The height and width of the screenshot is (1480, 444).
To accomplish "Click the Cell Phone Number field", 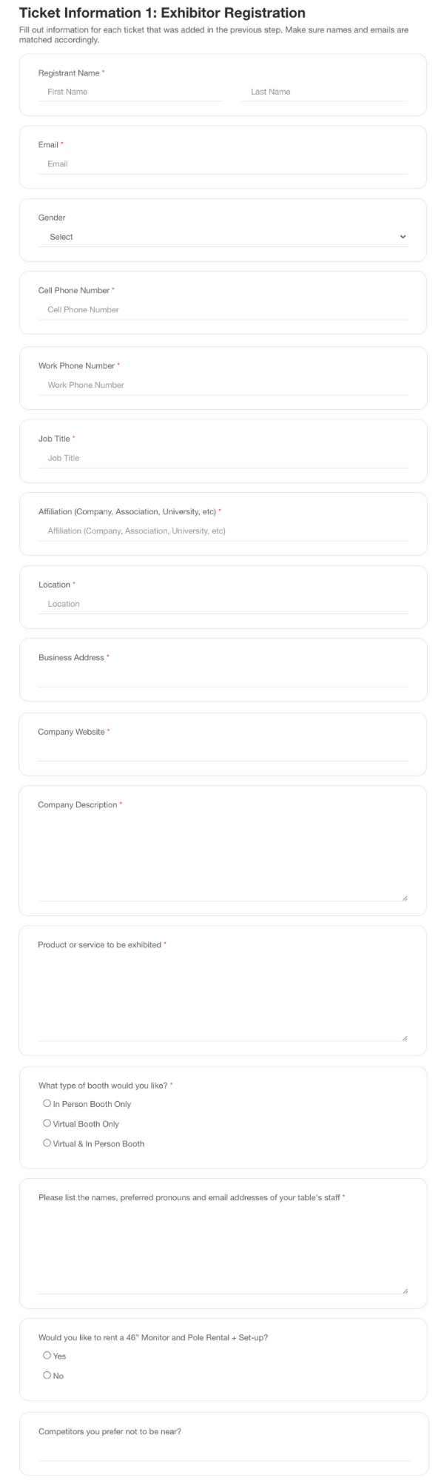I will pos(223,310).
